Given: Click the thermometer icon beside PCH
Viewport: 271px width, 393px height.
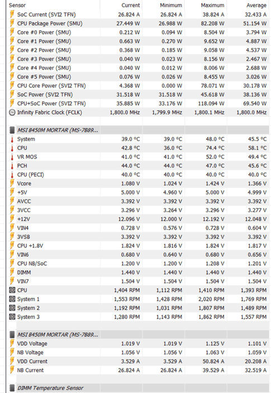Looking at the screenshot, I should click(12, 166).
